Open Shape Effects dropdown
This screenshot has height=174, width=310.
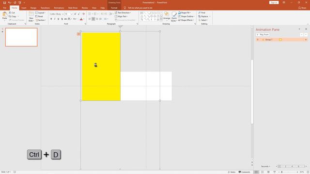coord(186,20)
